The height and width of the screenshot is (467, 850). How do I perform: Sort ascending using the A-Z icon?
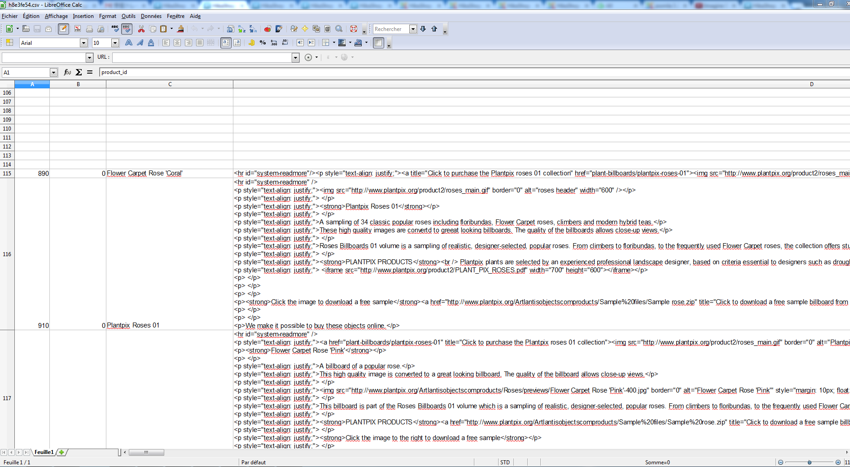[x=242, y=29]
